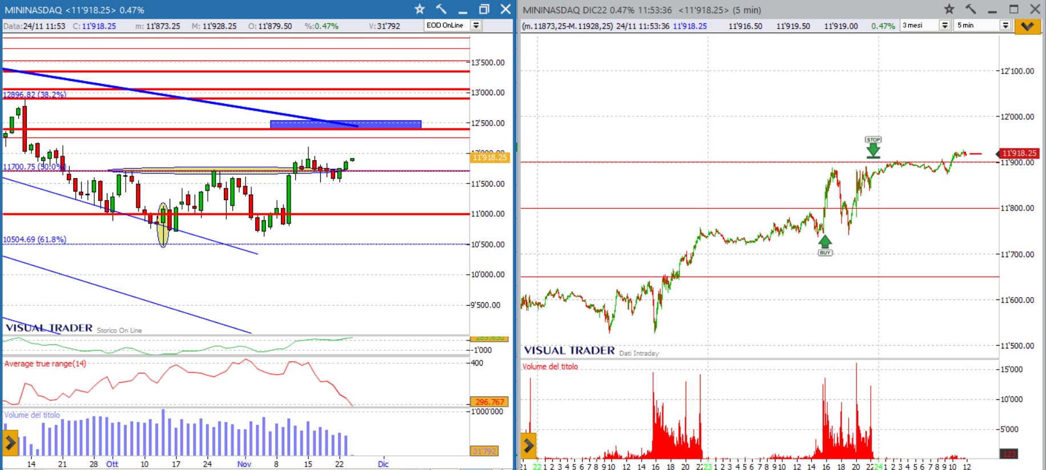Click the star favorite icon in left MININASDAQ window
The width and height of the screenshot is (1046, 470).
point(420,9)
